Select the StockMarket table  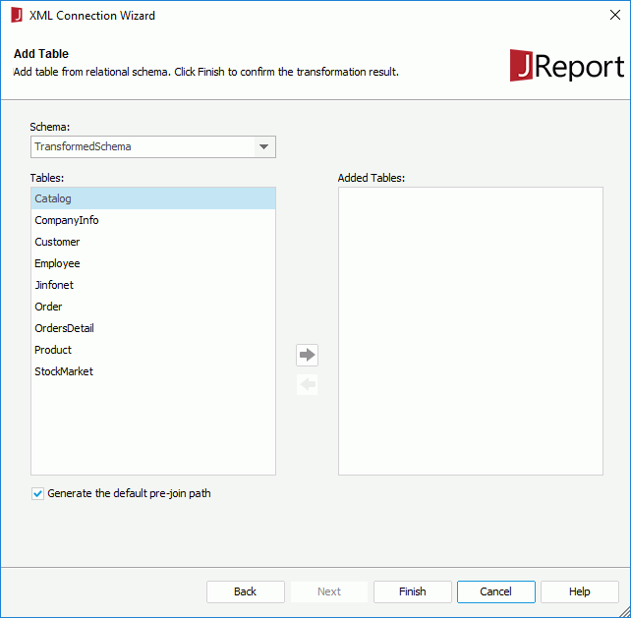pos(153,371)
